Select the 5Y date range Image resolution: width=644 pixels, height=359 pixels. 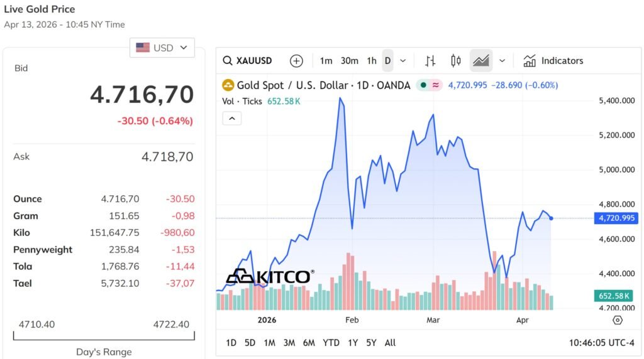point(371,343)
